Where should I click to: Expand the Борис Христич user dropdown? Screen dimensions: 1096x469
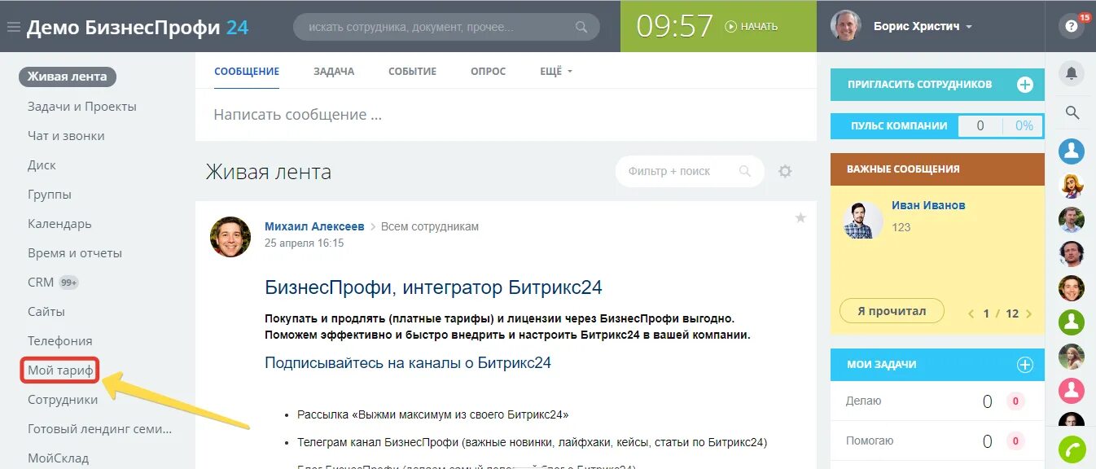pyautogui.click(x=969, y=27)
